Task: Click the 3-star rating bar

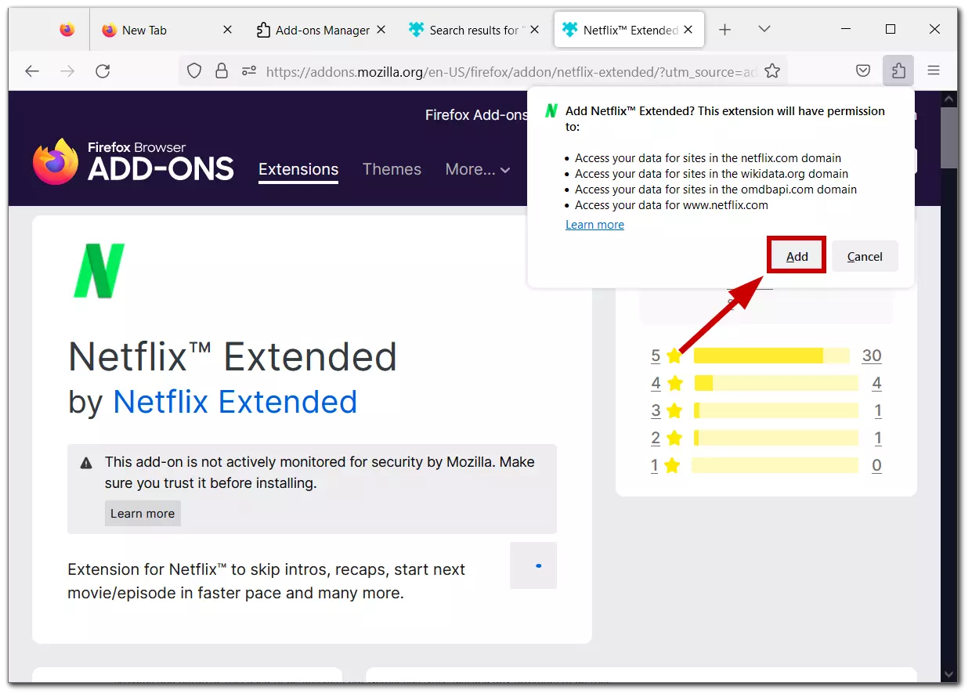Action: tap(776, 410)
